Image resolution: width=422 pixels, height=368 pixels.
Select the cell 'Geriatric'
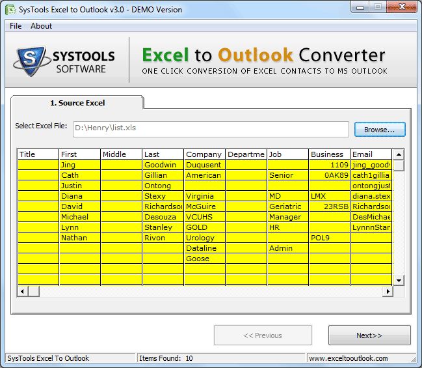pos(287,206)
